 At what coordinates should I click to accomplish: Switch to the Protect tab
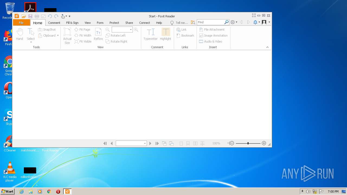click(114, 23)
